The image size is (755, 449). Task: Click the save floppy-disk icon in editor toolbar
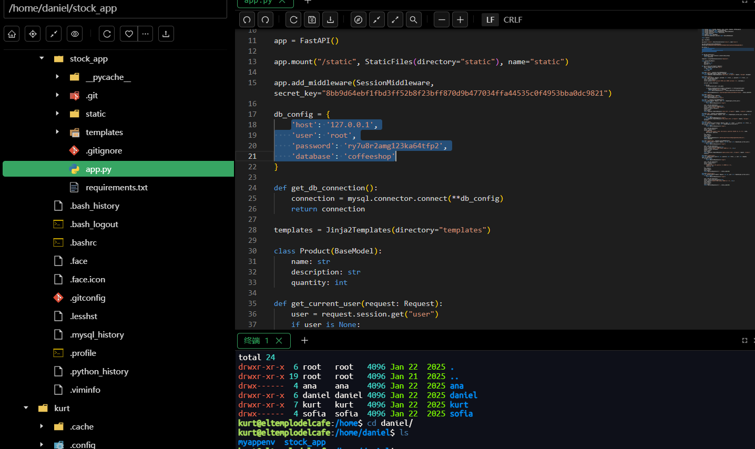click(x=312, y=20)
